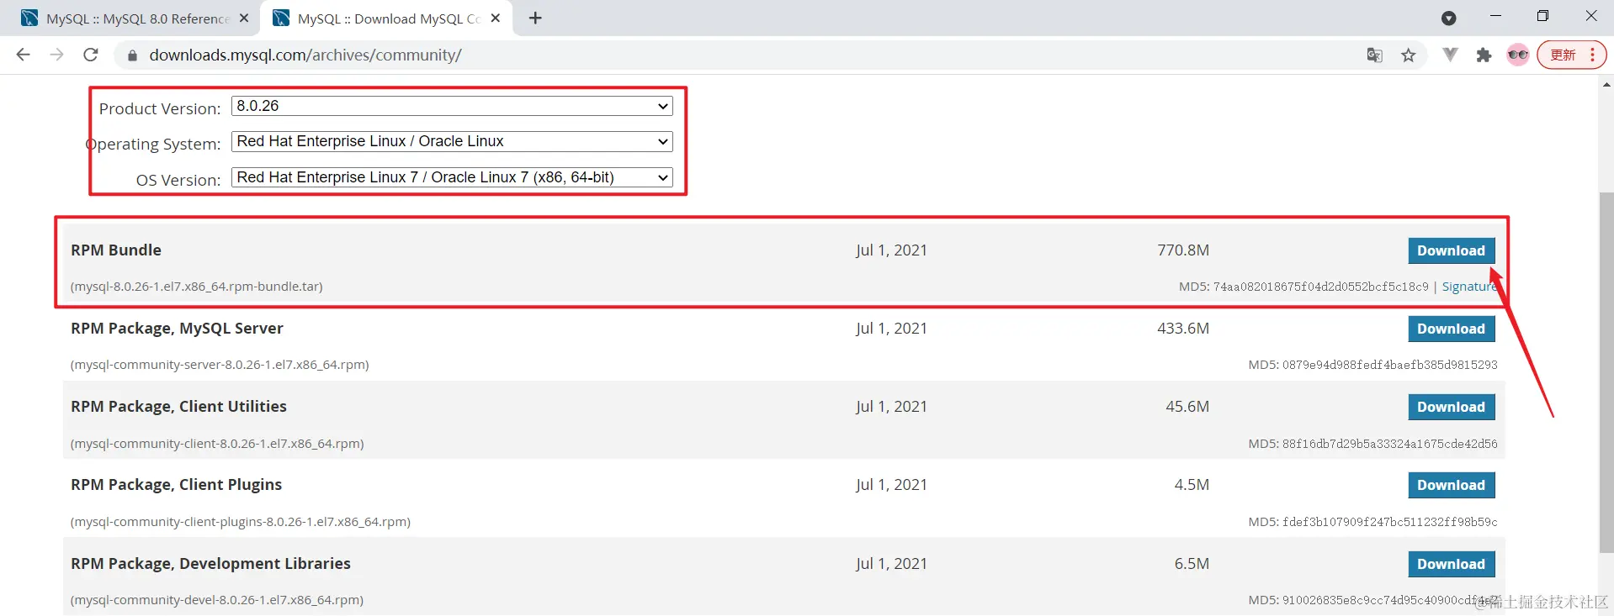Download RPM Package, Development Libraries

[x=1452, y=564]
